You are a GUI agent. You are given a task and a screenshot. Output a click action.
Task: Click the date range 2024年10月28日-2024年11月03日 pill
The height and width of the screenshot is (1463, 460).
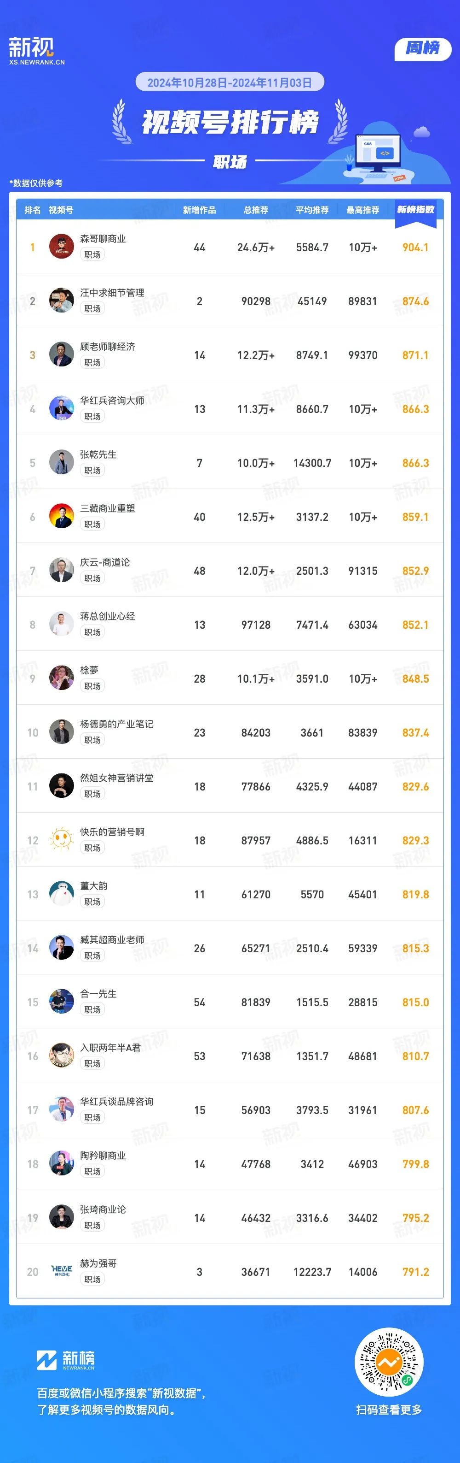pos(230,83)
